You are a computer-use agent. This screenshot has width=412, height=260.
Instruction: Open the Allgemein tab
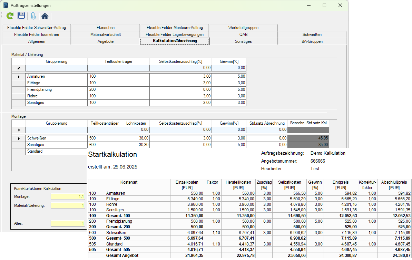coord(37,41)
